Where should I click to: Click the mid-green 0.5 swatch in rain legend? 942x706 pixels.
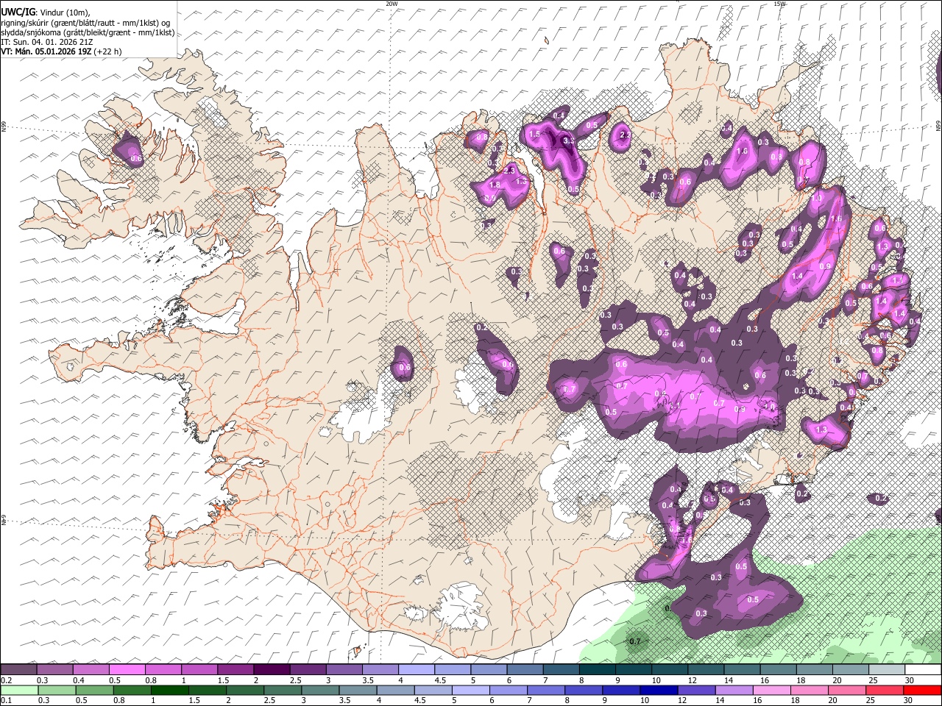pos(93,690)
